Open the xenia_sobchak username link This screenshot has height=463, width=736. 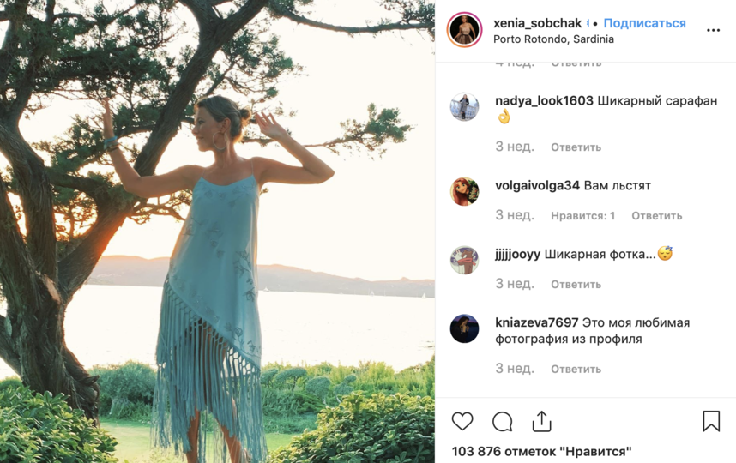(537, 23)
